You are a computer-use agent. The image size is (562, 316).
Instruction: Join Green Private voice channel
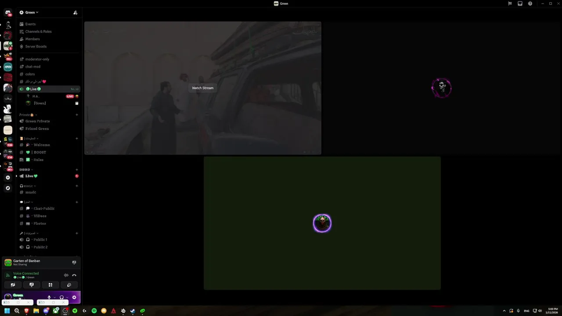pos(37,121)
